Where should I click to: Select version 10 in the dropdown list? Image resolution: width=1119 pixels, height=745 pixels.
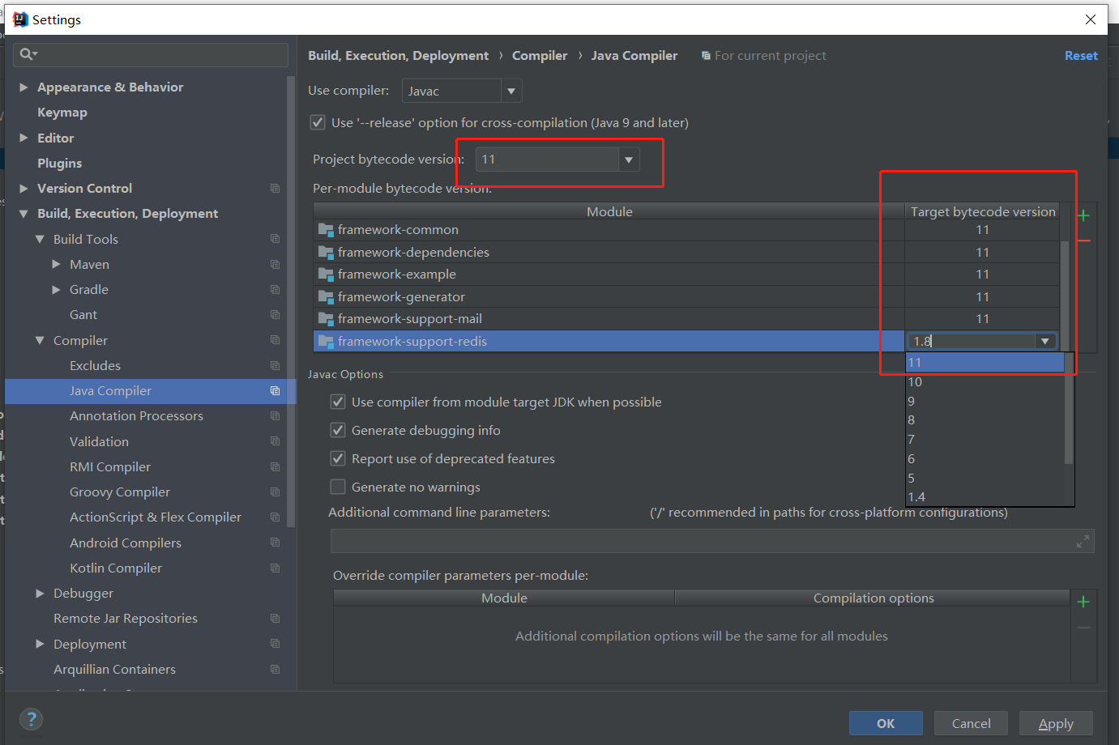984,382
